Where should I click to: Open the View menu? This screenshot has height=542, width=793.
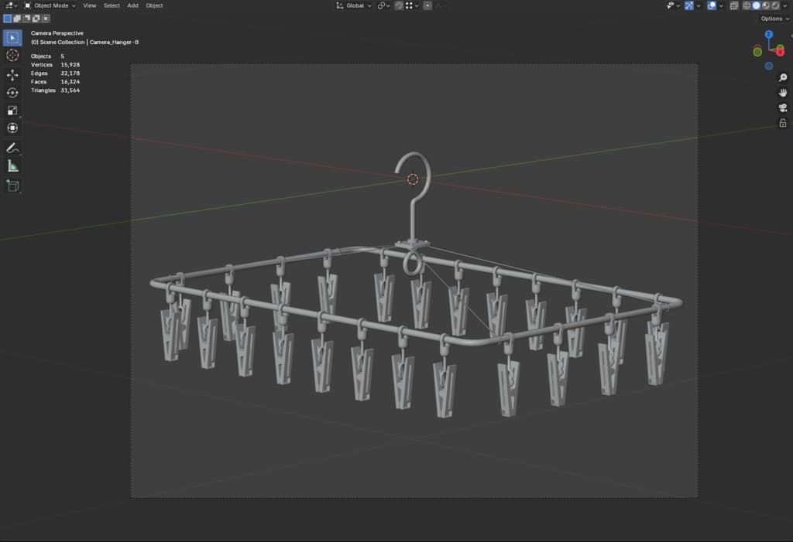[x=90, y=5]
